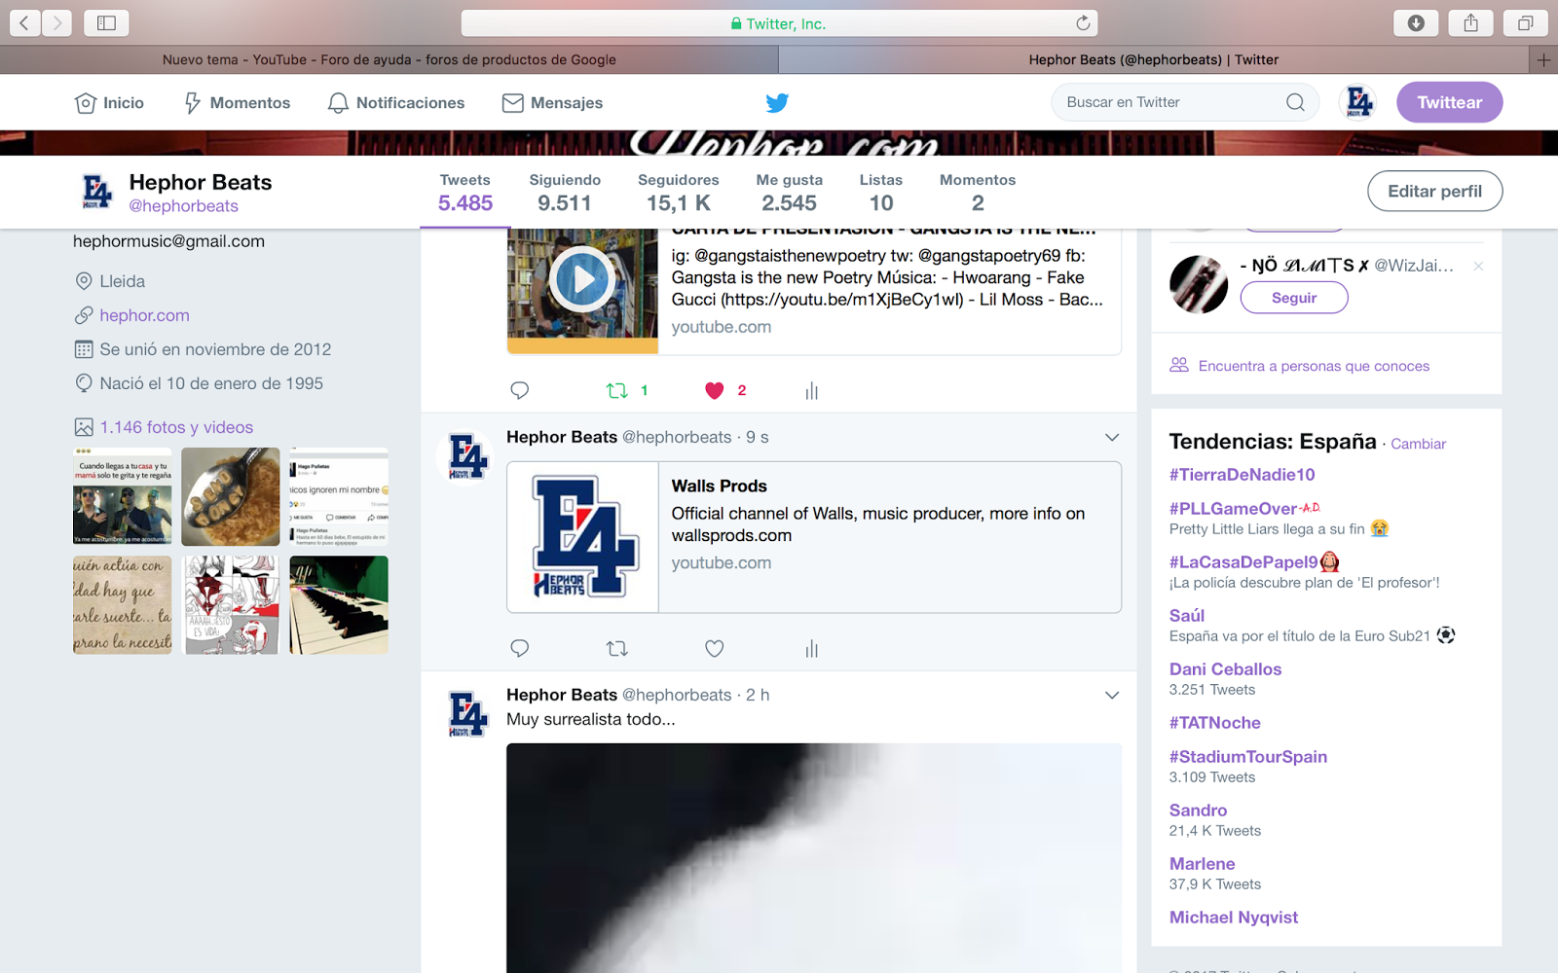
Task: Open the Me gusta tab
Action: pyautogui.click(x=790, y=193)
